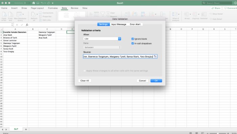Add a new sheet with plus button

tap(26, 129)
